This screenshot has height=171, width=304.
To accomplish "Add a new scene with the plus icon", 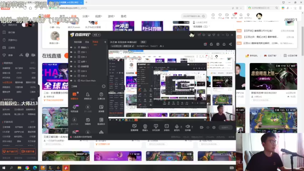I will tap(105, 42).
